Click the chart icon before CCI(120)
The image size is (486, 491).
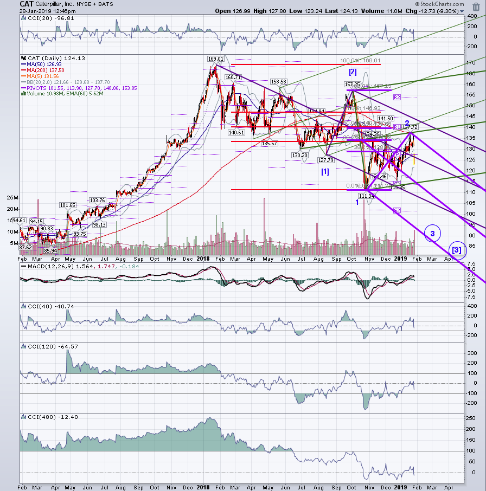[x=24, y=347]
